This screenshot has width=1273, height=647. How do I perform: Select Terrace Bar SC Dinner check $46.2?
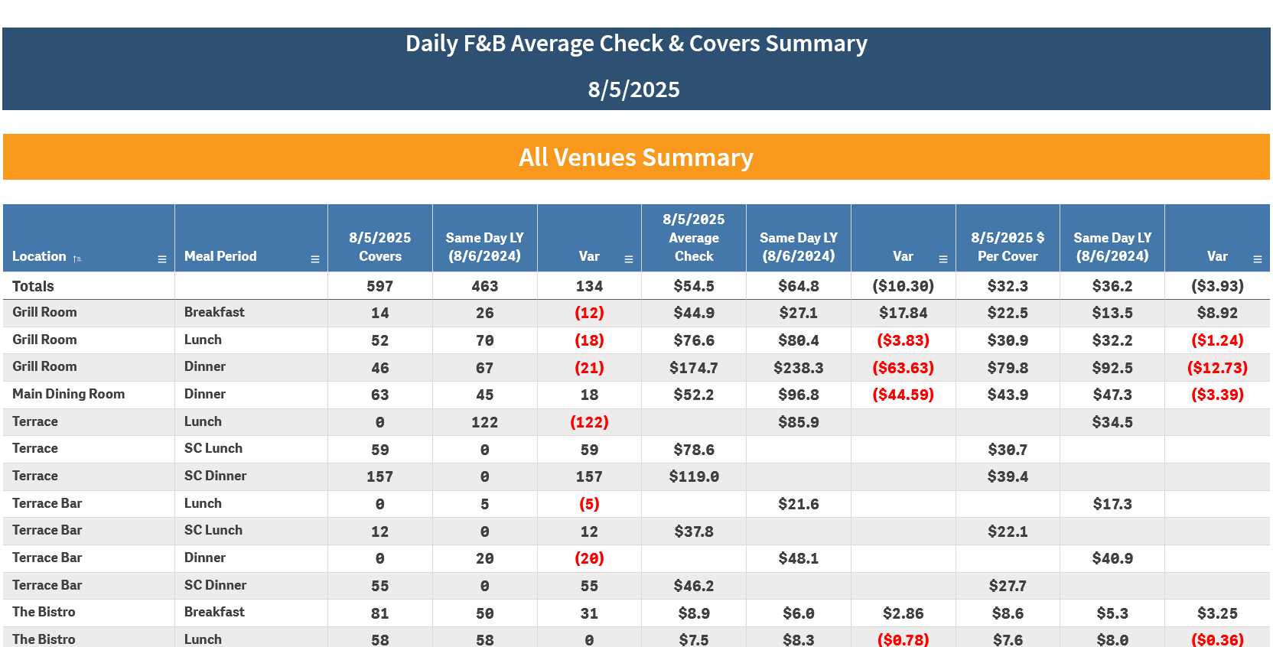coord(694,586)
